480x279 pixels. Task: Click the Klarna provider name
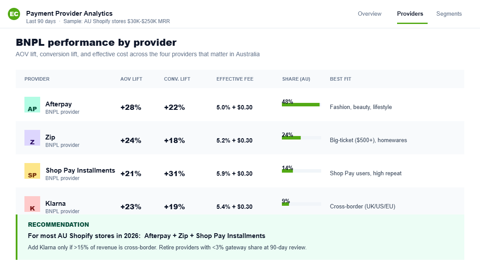[55, 204]
